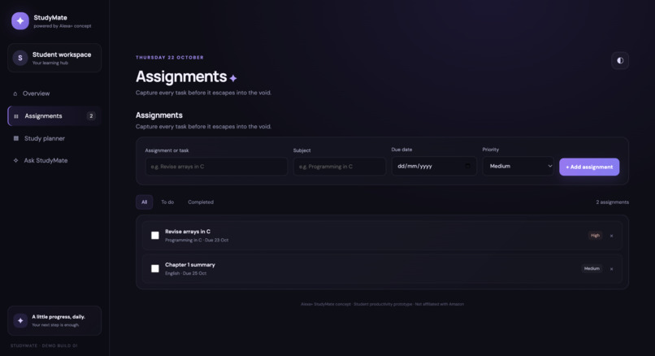Click the High priority badge
The image size is (655, 356).
[x=595, y=236]
